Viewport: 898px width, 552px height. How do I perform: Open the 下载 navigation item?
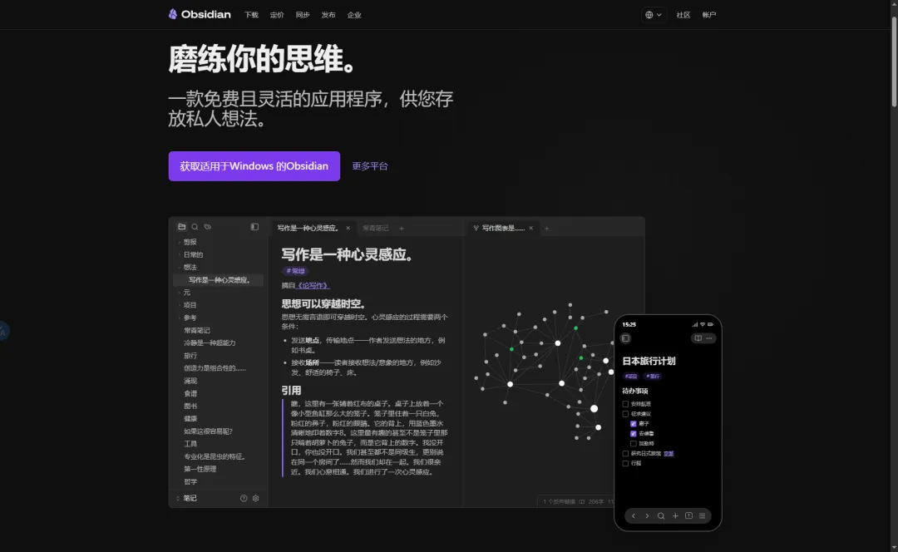tap(251, 15)
